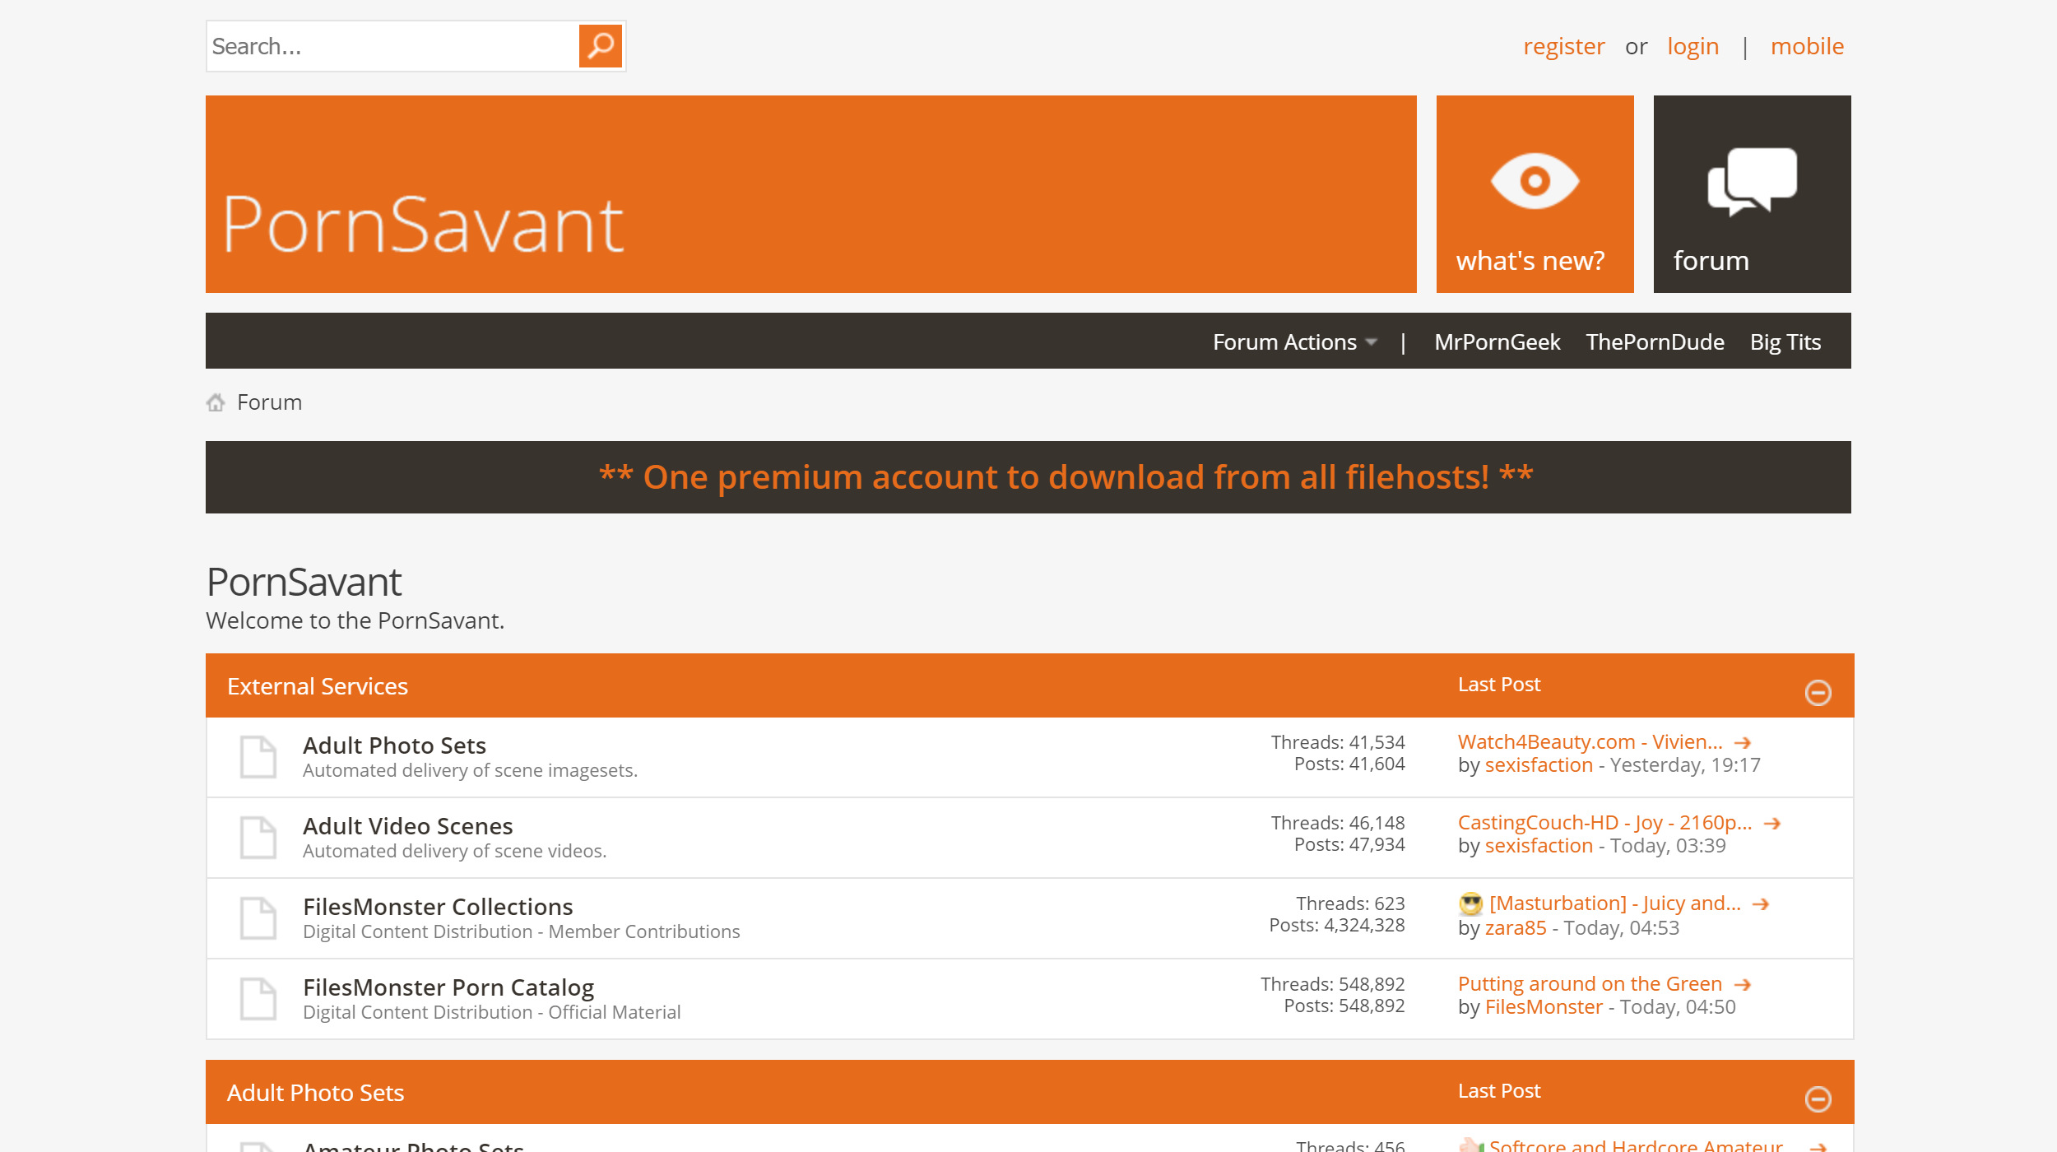Image resolution: width=2057 pixels, height=1152 pixels.
Task: Open the Adult Video Scenes forum
Action: pos(407,826)
